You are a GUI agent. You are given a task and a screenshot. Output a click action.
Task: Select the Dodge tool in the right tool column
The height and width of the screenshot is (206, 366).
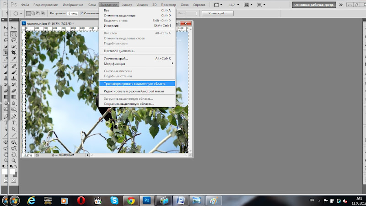[x=14, y=109]
